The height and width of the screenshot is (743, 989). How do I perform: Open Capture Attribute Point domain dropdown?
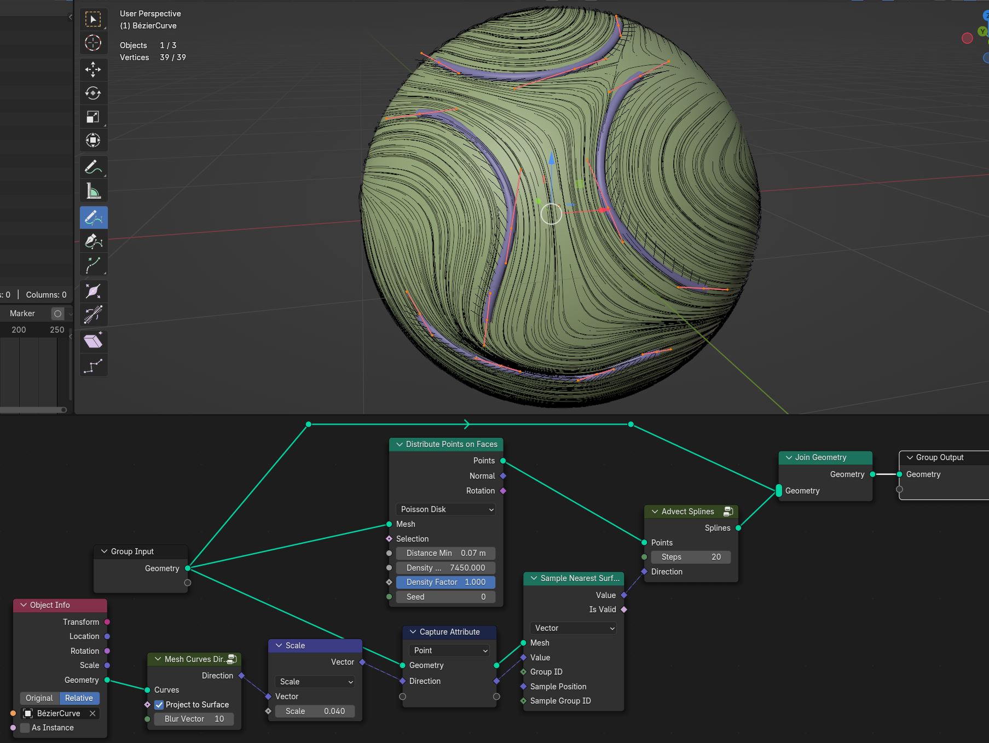(x=449, y=651)
